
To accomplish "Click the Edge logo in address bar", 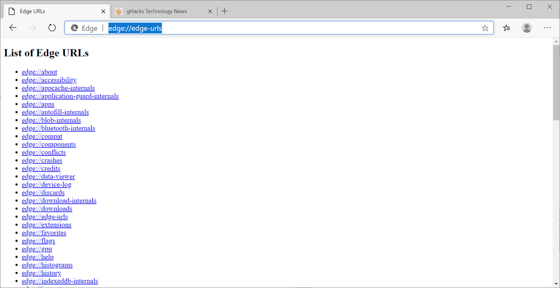I will tap(74, 28).
